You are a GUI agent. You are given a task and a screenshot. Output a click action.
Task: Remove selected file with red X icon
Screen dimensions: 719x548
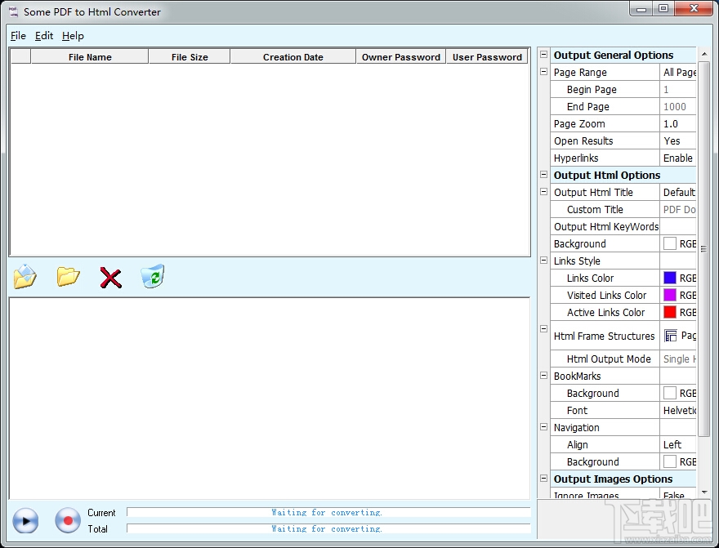point(110,278)
